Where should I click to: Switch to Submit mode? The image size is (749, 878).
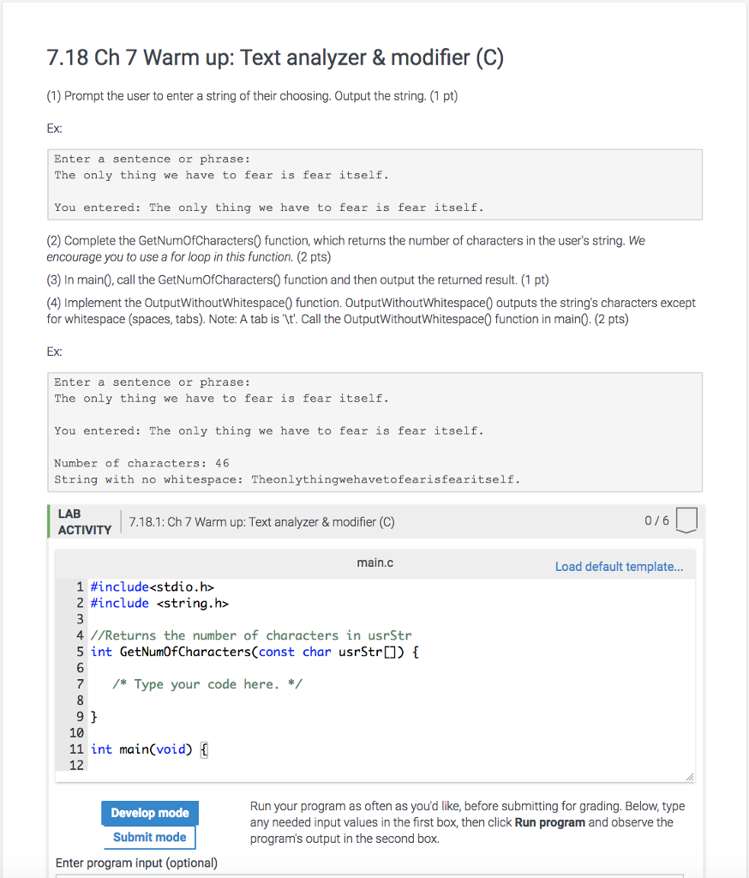click(x=149, y=838)
